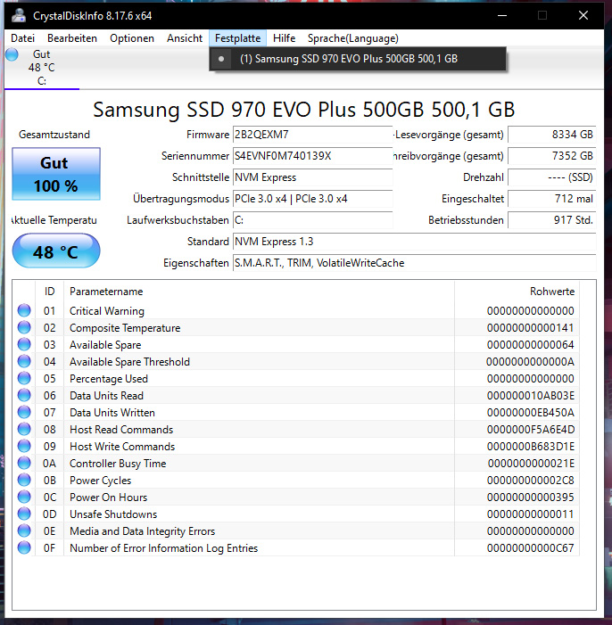Click status orb for Unsafe Shutdowns row
This screenshot has height=625, width=612.
24,514
